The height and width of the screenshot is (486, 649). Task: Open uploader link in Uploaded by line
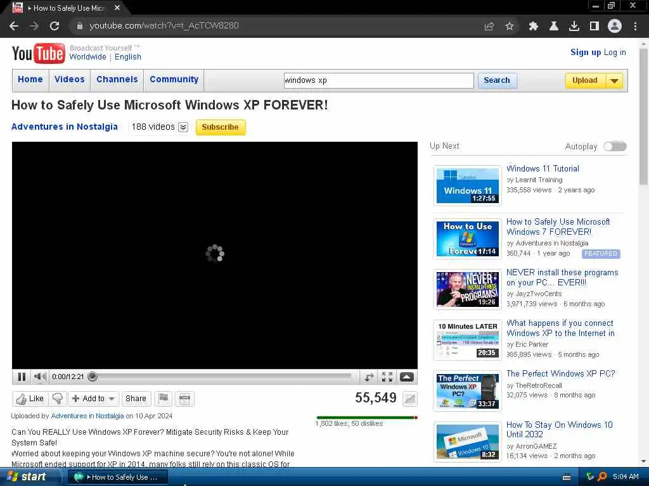87,416
